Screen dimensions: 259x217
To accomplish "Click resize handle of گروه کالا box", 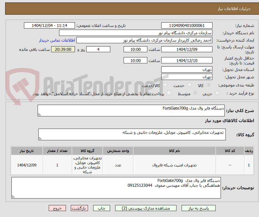I will click(x=40, y=138).
